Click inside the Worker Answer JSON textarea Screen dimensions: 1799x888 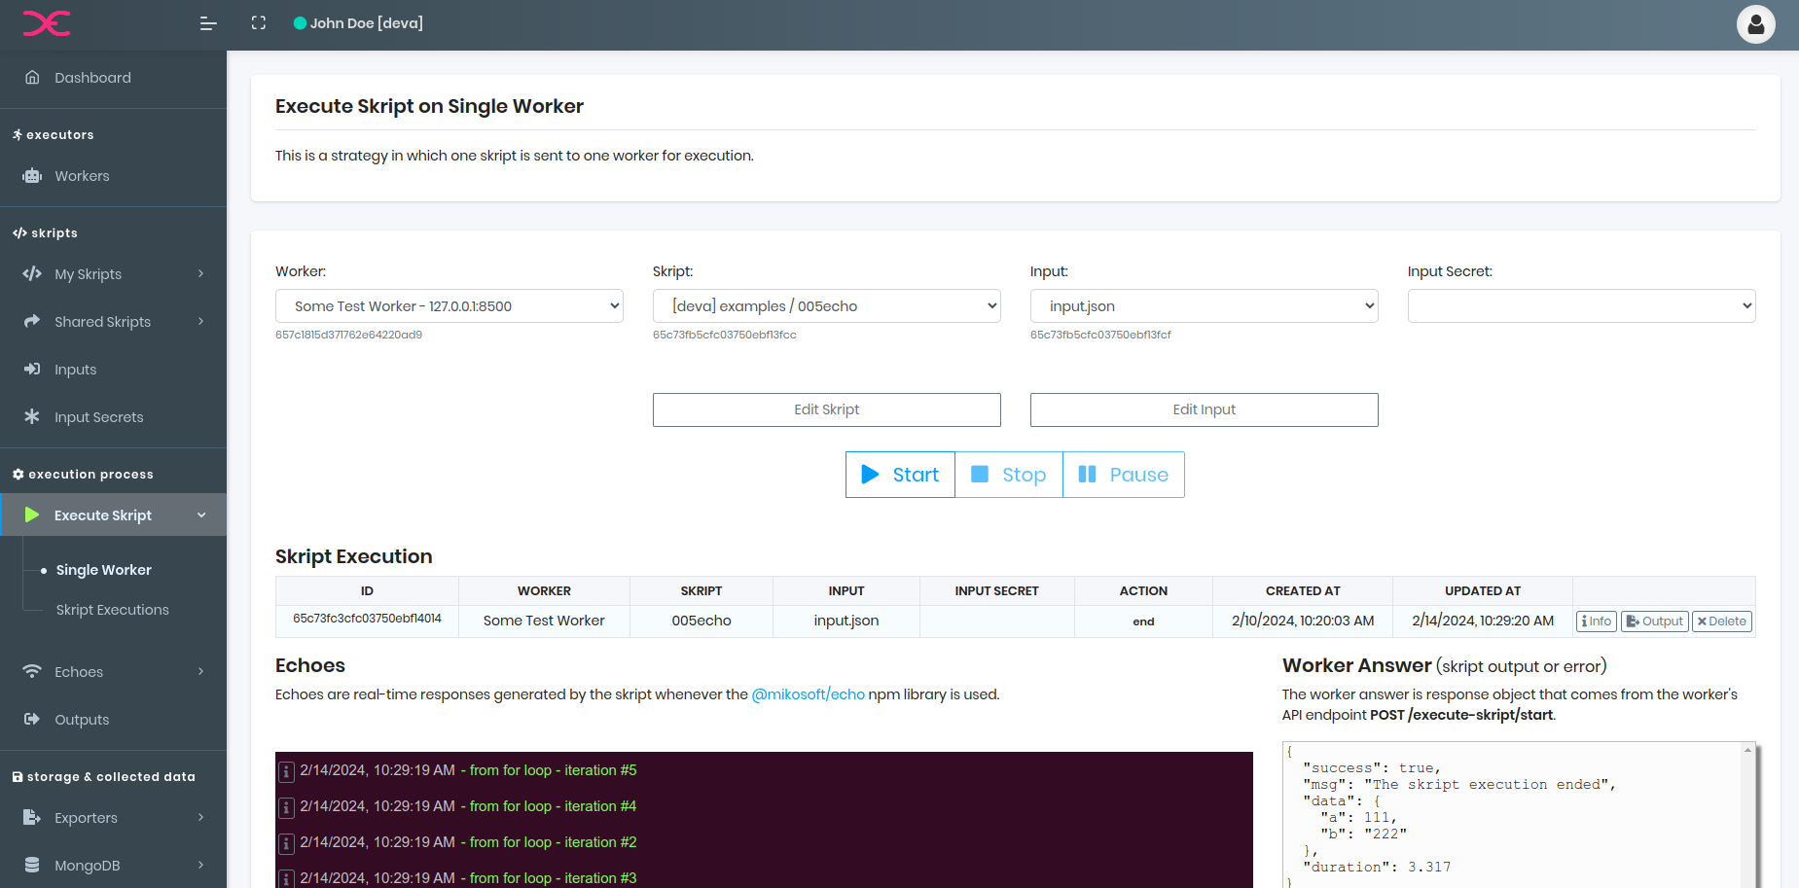[1513, 815]
